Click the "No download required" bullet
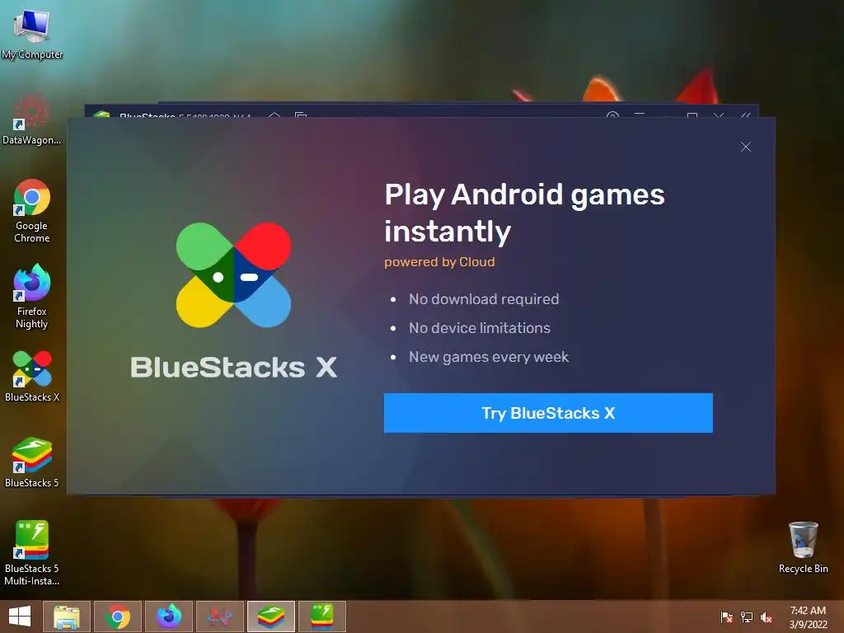 click(x=484, y=299)
